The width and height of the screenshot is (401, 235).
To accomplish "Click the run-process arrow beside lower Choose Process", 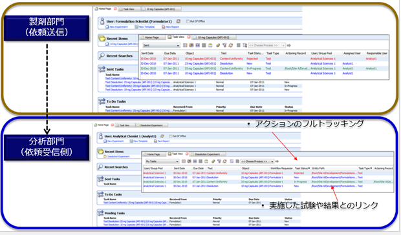I will click(277, 161).
